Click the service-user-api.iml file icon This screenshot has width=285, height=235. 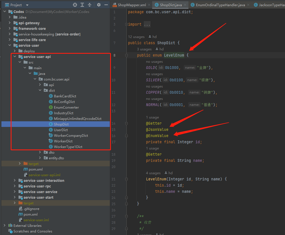26,175
